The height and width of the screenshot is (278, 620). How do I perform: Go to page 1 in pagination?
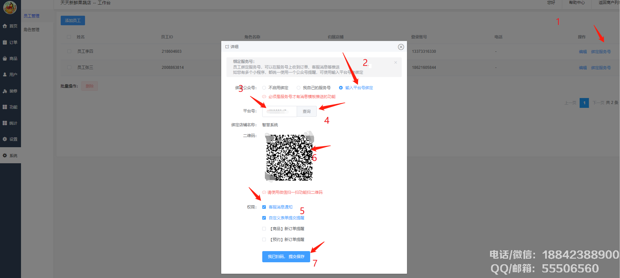pyautogui.click(x=584, y=103)
